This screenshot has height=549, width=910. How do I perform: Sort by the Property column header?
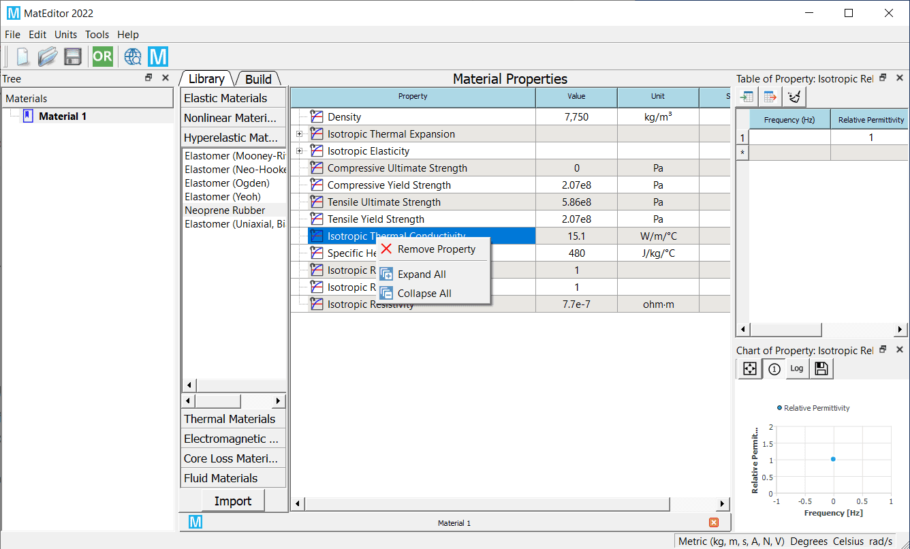point(413,97)
